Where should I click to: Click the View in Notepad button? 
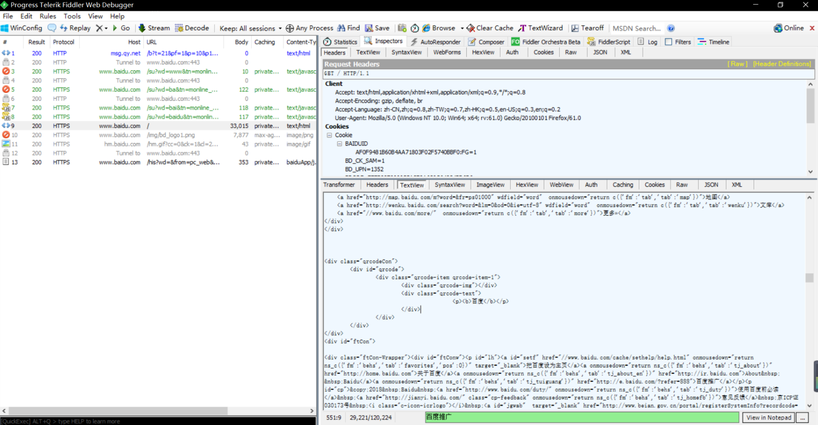(x=768, y=418)
